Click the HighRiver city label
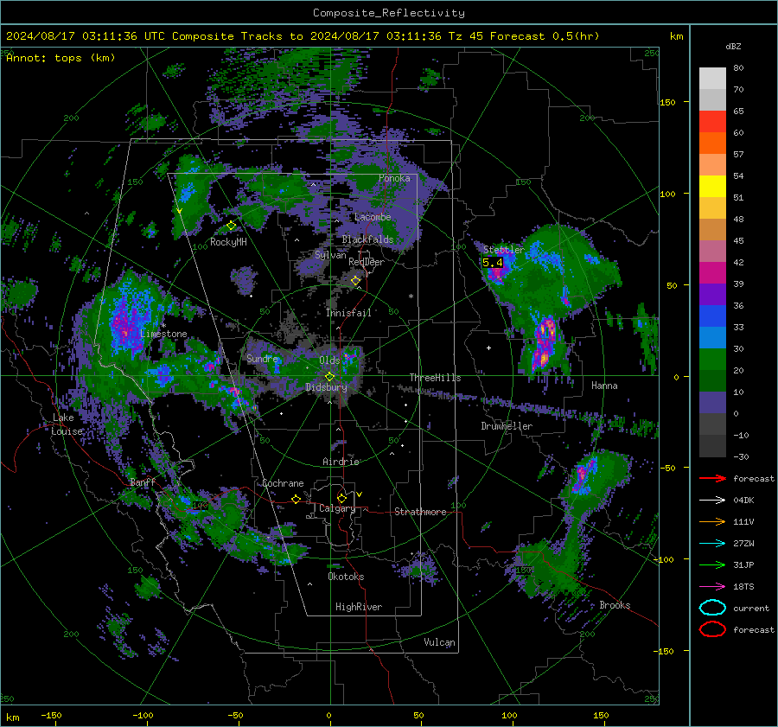The height and width of the screenshot is (727, 778). pos(359,607)
